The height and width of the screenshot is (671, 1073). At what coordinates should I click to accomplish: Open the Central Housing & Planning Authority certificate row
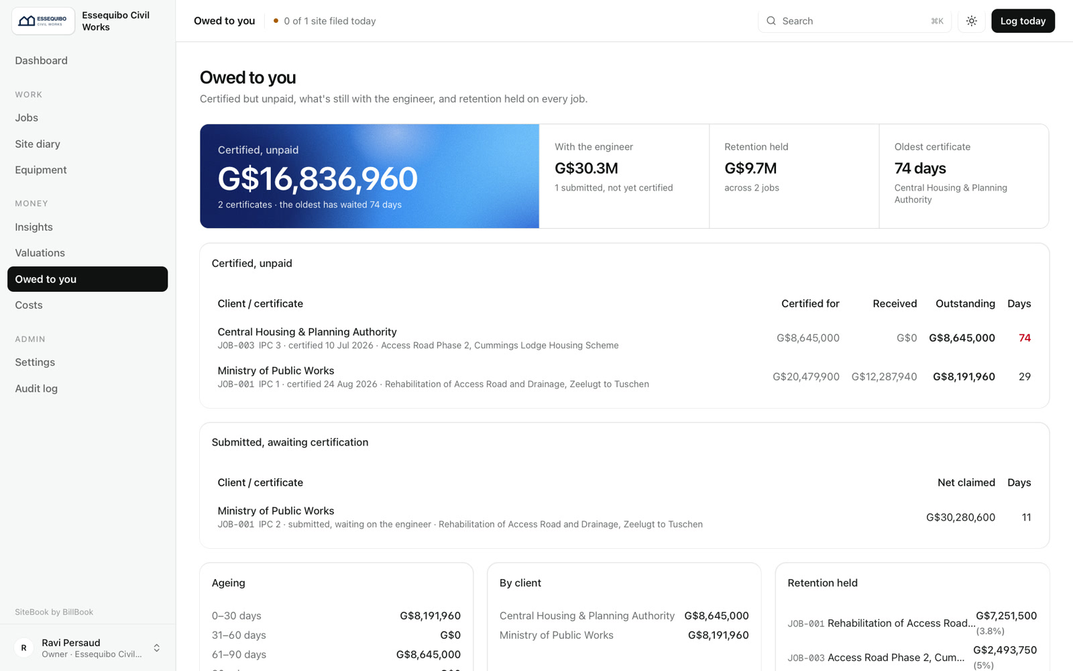click(624, 338)
